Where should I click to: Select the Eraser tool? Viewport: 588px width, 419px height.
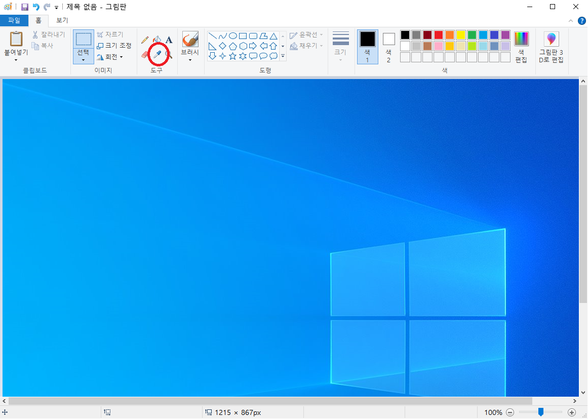(145, 55)
